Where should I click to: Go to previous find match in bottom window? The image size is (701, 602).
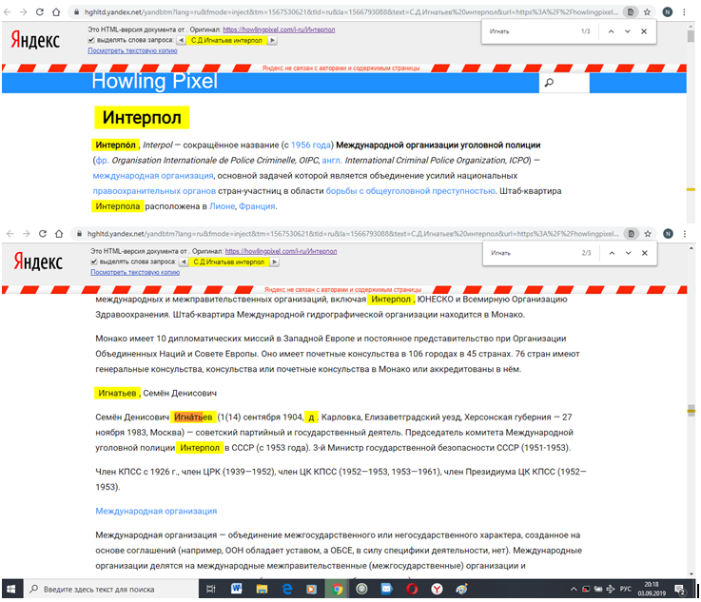click(x=612, y=253)
